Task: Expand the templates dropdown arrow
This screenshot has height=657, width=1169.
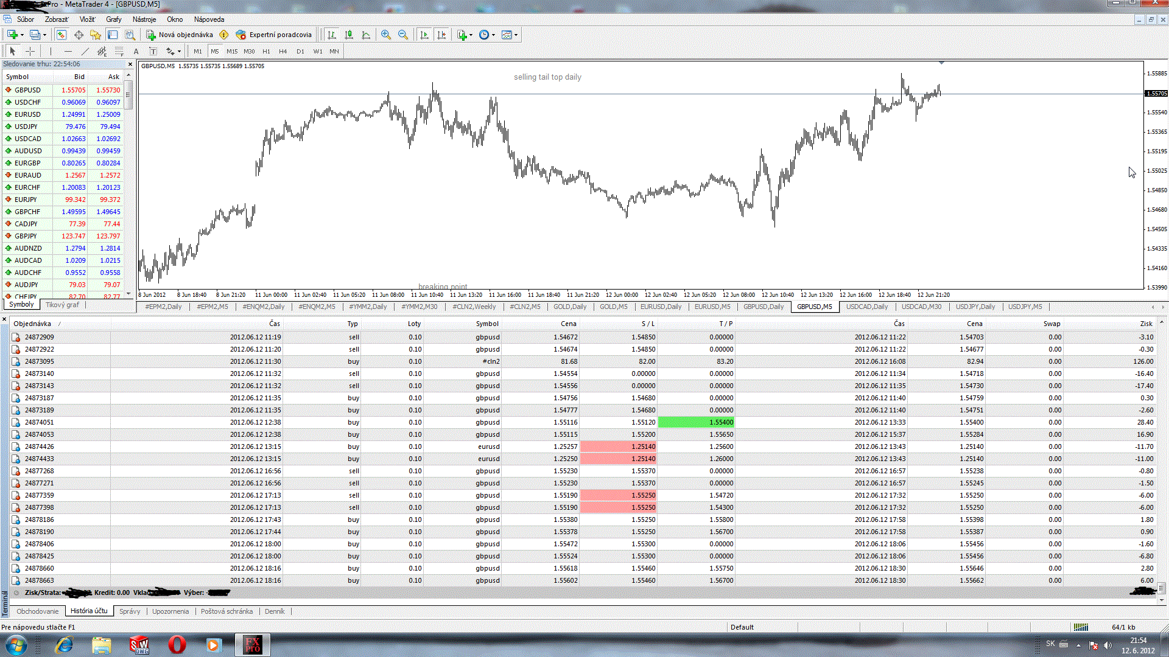Action: pos(516,35)
